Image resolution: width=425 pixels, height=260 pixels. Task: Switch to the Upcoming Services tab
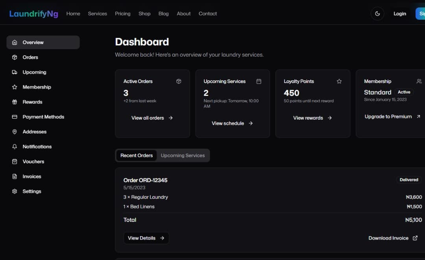(x=183, y=155)
